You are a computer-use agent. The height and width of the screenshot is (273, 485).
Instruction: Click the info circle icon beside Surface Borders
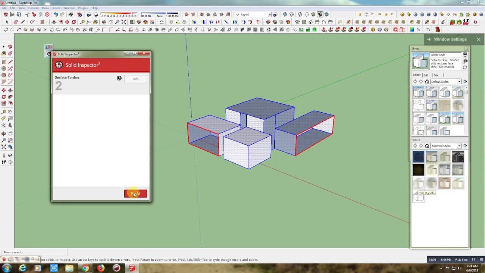119,78
